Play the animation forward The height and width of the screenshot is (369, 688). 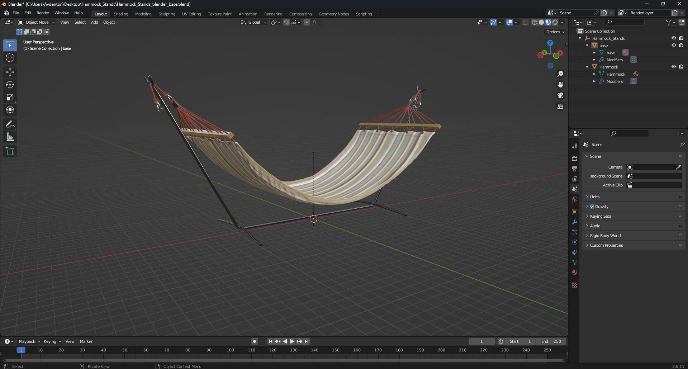(x=292, y=341)
